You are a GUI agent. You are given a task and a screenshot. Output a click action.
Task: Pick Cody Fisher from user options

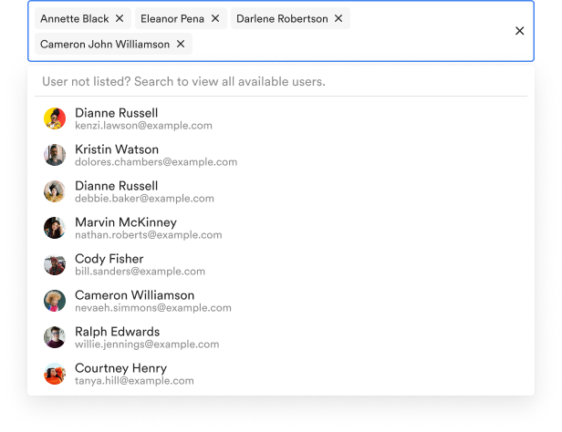tap(281, 264)
